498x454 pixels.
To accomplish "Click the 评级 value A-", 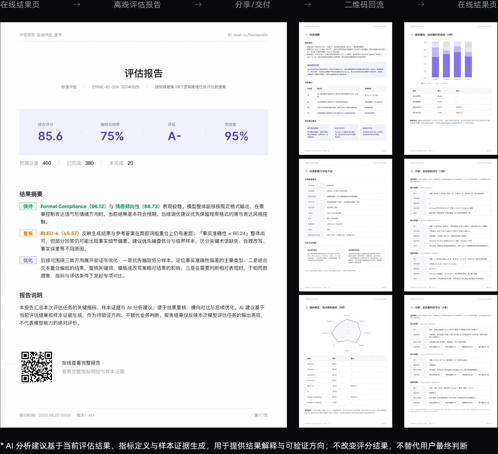I will 174,136.
